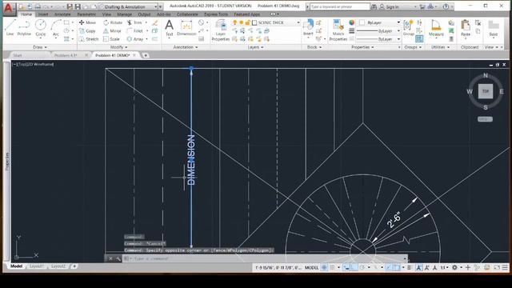Screen dimensions: 512x288
Task: Open the Manage ribbon tab
Action: pyautogui.click(x=125, y=14)
